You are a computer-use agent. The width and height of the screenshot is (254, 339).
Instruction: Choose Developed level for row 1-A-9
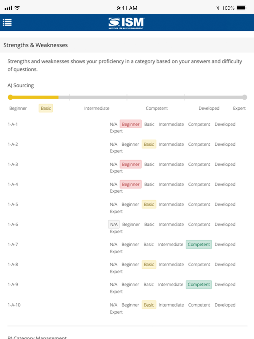click(x=225, y=284)
